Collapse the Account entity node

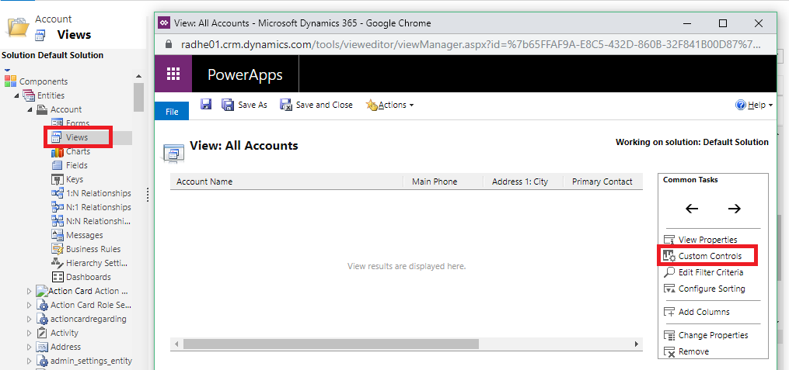(30, 109)
